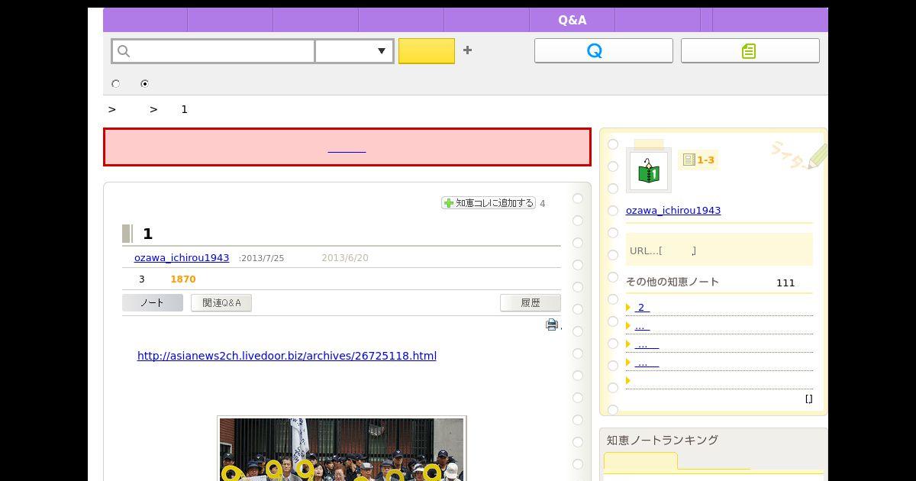Click the 知恵コレに追加する plus button
Screen dimensions: 916x481
pos(489,203)
